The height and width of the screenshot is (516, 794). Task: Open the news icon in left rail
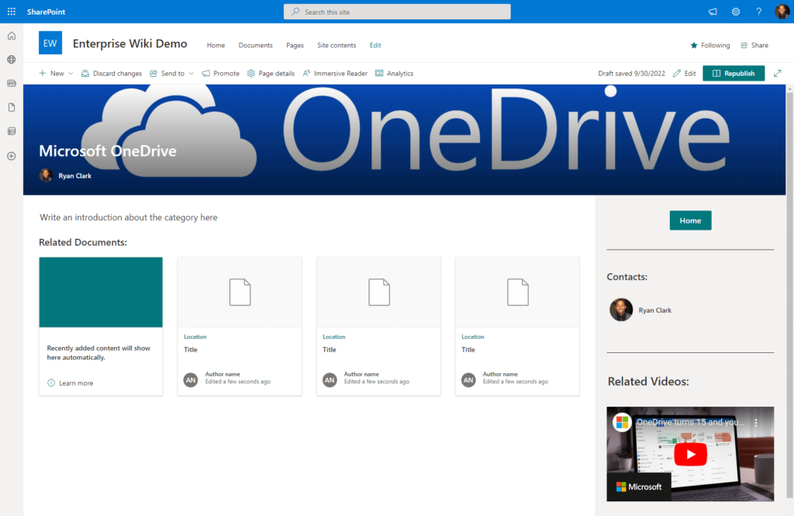coord(12,83)
